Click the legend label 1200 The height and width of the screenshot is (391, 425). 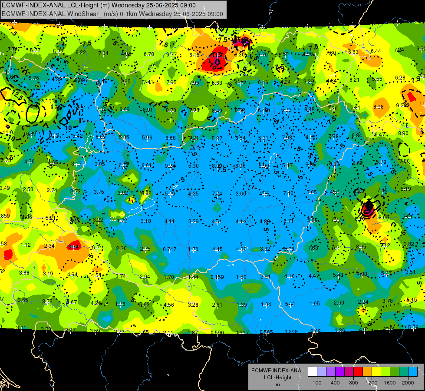pyautogui.click(x=371, y=383)
